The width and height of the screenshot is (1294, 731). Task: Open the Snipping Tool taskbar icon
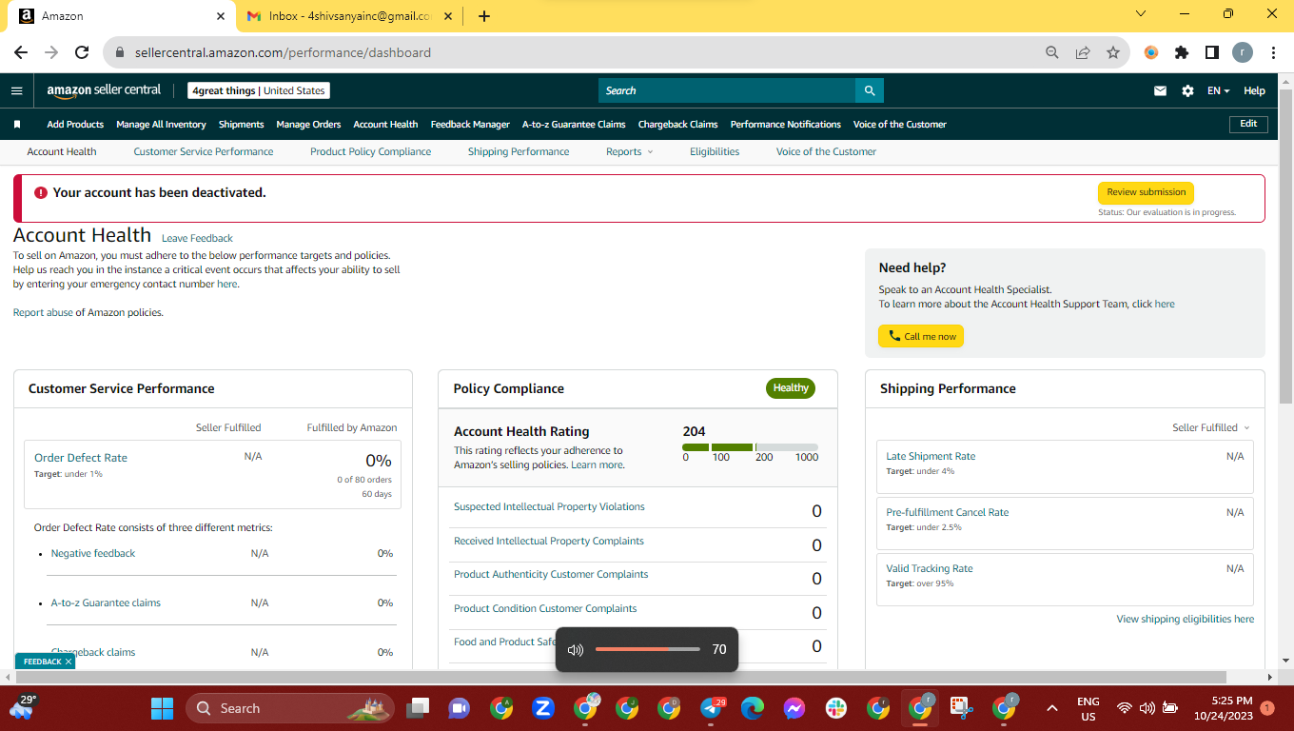point(962,708)
